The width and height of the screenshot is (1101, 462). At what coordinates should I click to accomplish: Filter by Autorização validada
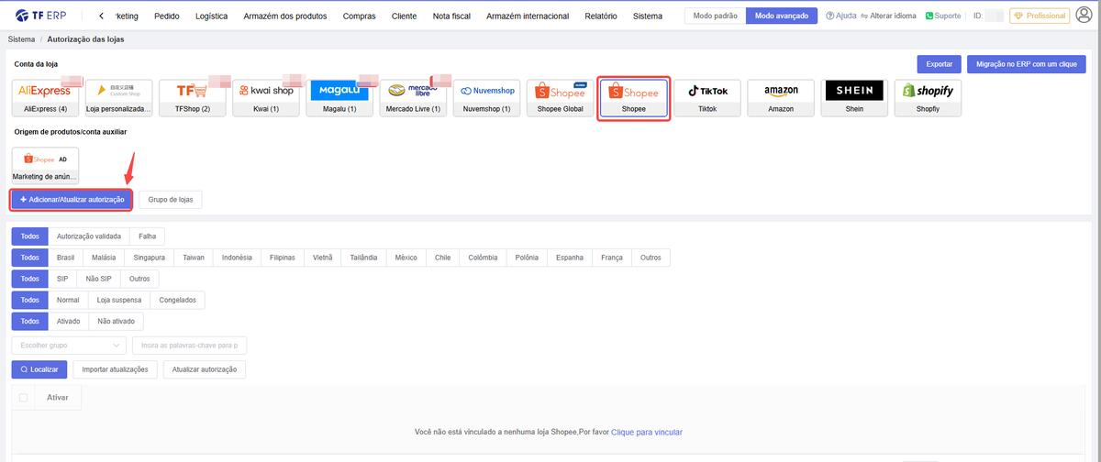click(89, 236)
